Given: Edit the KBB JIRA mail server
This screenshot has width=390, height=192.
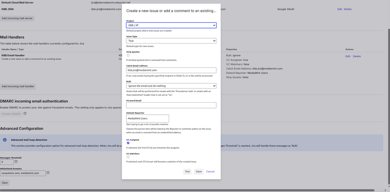Looking at the screenshot, I should point(340,9).
